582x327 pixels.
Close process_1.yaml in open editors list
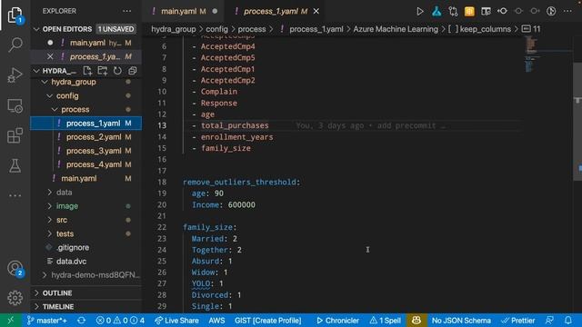click(50, 56)
